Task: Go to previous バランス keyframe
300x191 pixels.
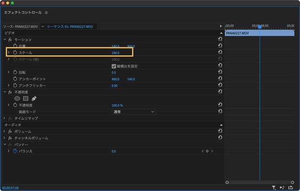Action: [x=202, y=151]
